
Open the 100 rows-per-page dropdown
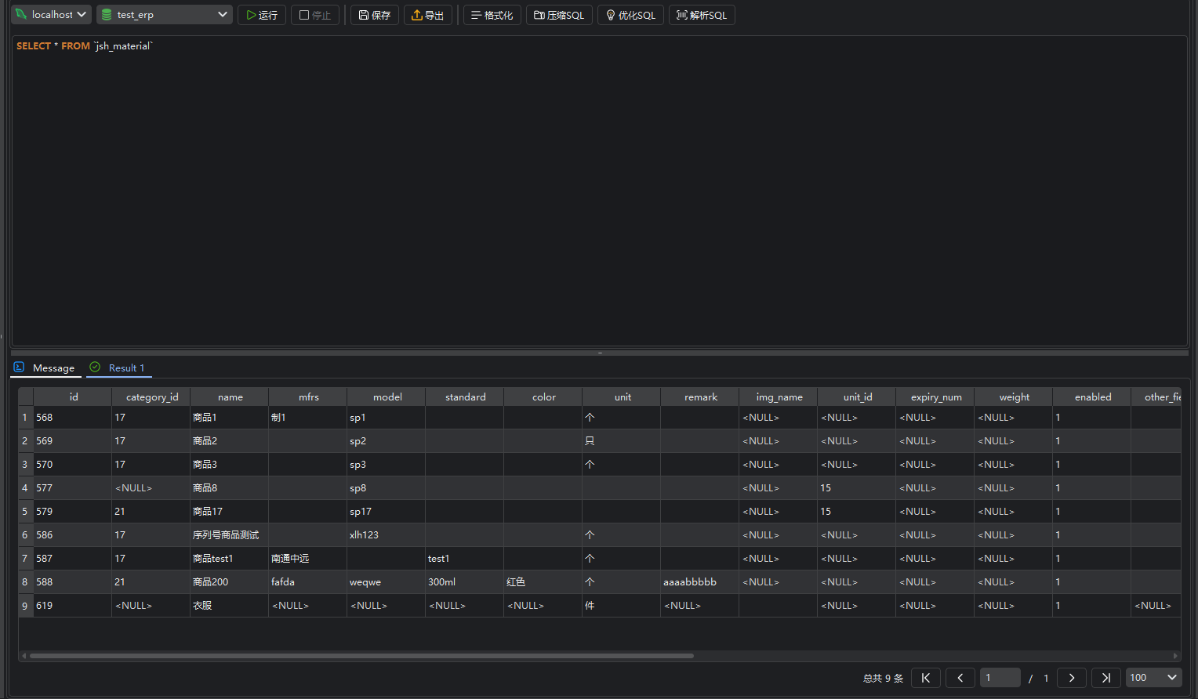[1154, 678]
